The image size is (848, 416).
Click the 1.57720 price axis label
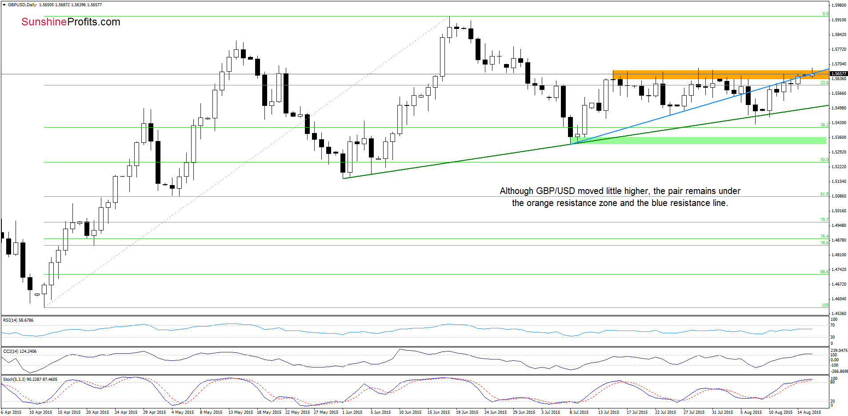click(x=839, y=49)
